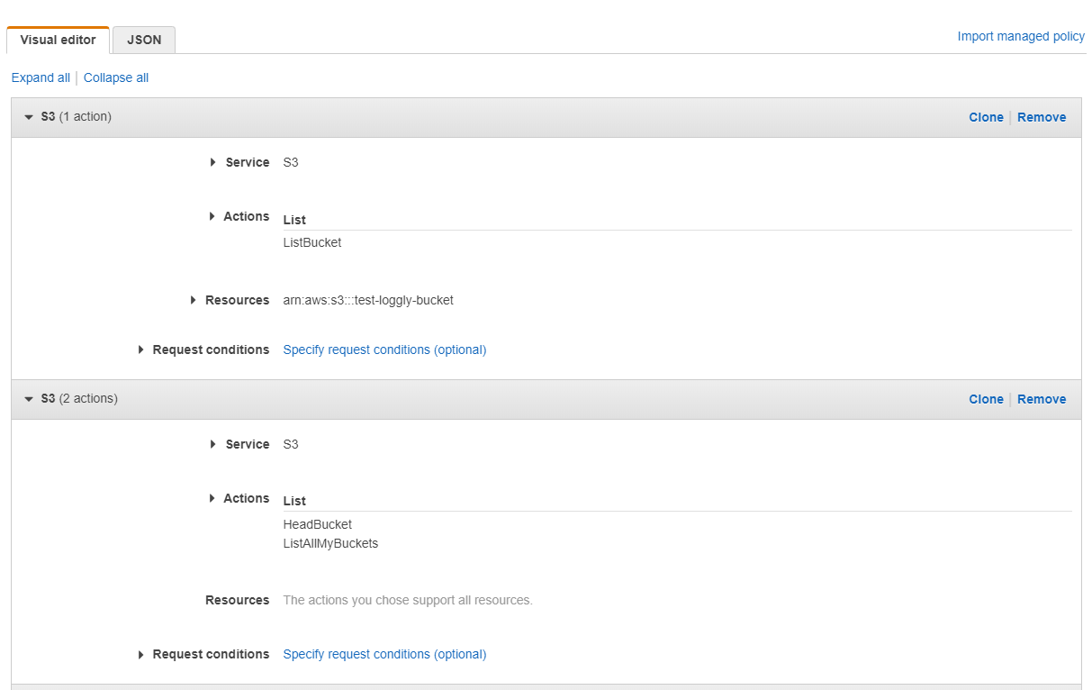Clone the S3 (1 action) statement
The width and height of the screenshot is (1092, 690).
(986, 117)
